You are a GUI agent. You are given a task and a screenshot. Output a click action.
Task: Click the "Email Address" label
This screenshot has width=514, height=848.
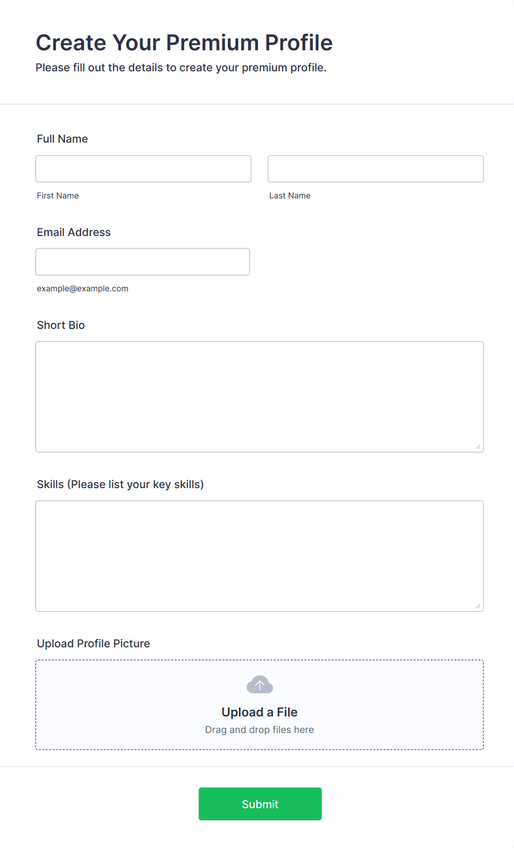click(74, 232)
